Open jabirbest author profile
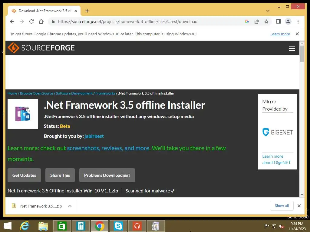This screenshot has width=310, height=232. coord(94,136)
